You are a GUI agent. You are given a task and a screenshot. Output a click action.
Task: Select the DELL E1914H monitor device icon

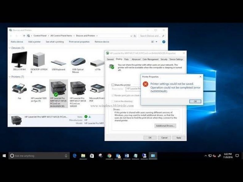pos(19,59)
